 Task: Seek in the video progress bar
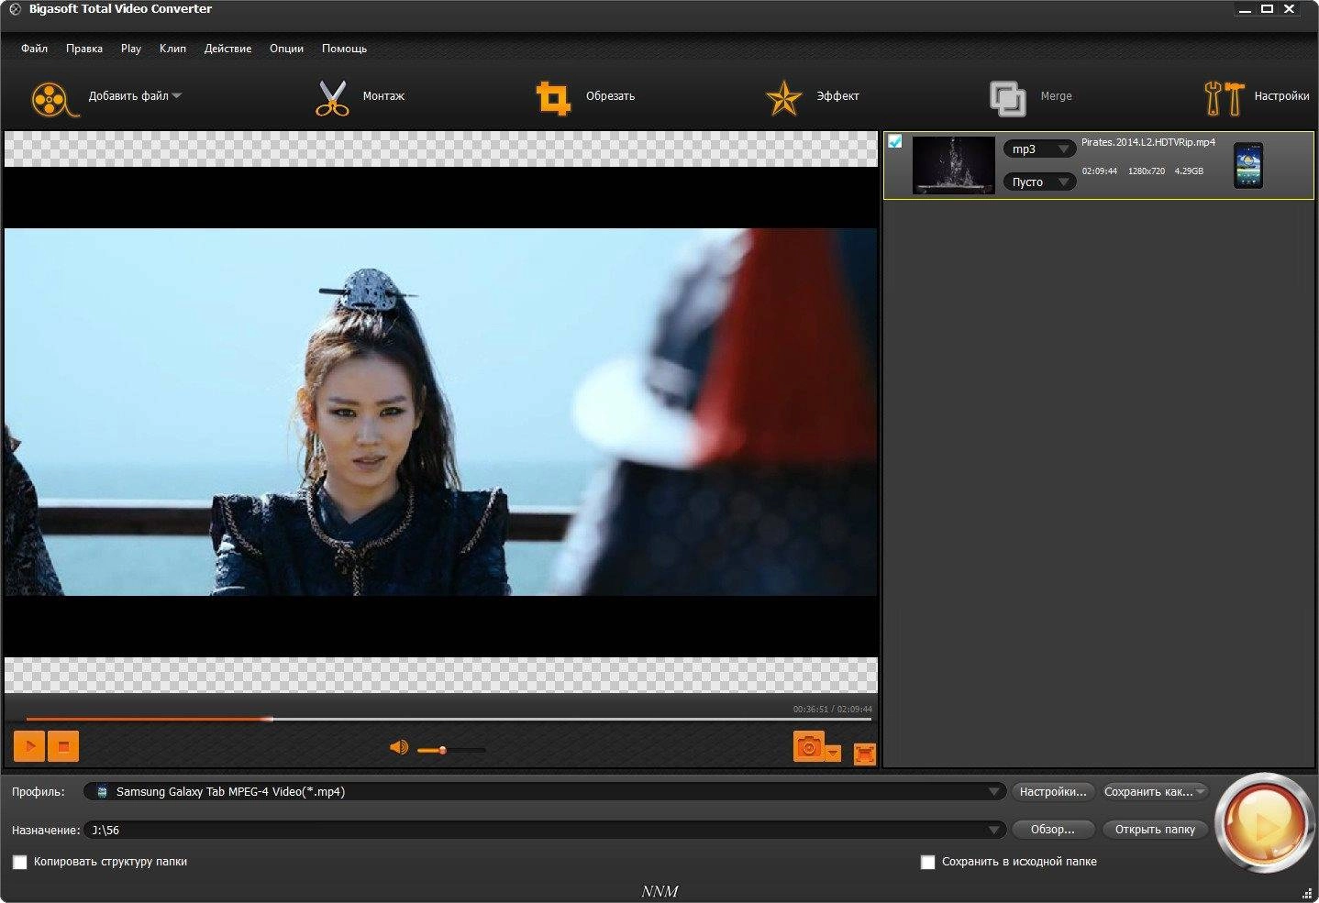(x=449, y=719)
